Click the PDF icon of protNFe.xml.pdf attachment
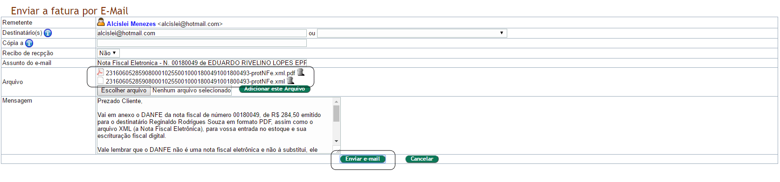Screen dimensions: 780x182 (100, 72)
